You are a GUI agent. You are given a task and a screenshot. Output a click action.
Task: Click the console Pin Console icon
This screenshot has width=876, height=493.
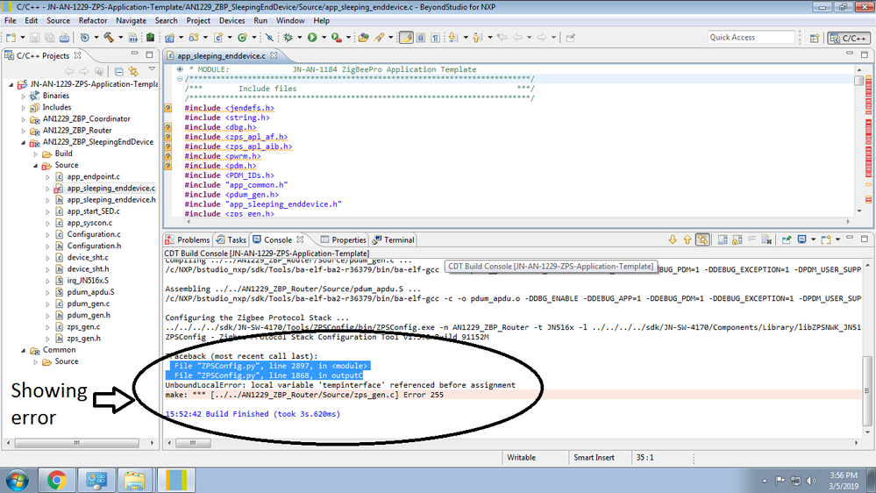(787, 239)
